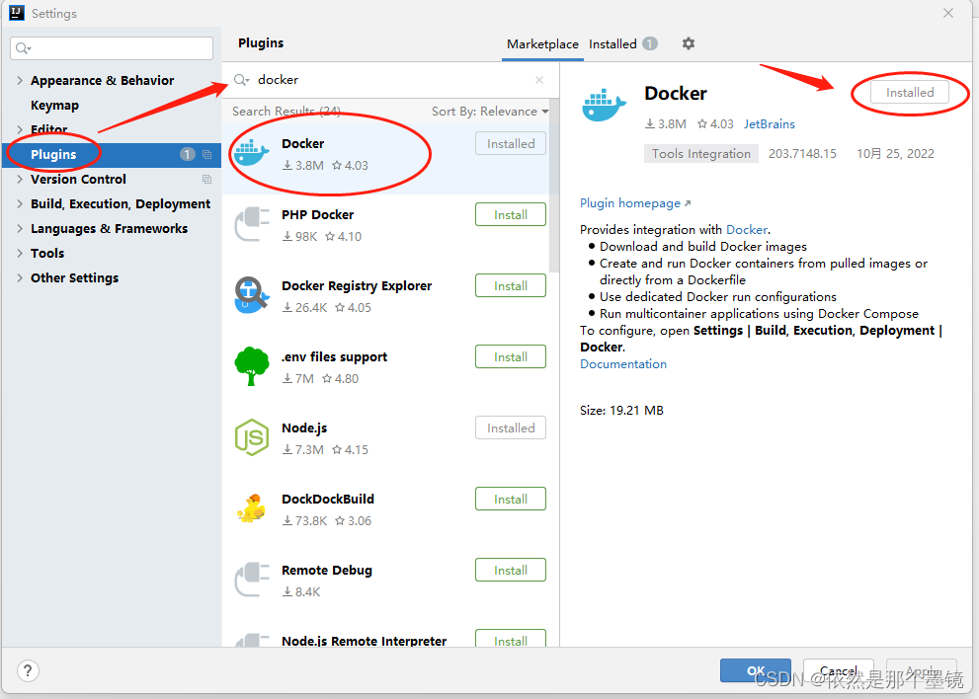
Task: Select the PHP Docker plug icon
Action: (252, 224)
